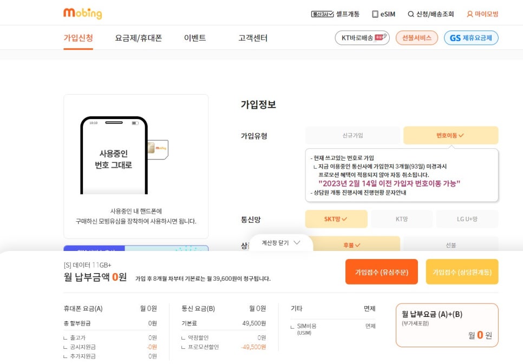The image size is (523, 364).
Task: Open the 고객센터 menu
Action: pyautogui.click(x=253, y=38)
